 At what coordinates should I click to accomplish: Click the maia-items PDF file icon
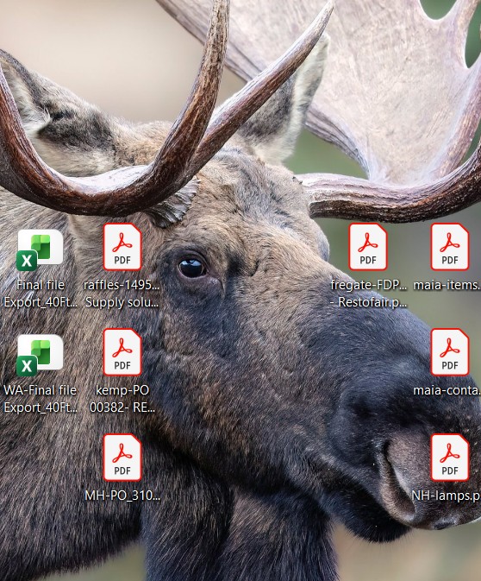(450, 247)
